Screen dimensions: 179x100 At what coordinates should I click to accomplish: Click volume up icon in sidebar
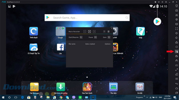tap(177, 33)
